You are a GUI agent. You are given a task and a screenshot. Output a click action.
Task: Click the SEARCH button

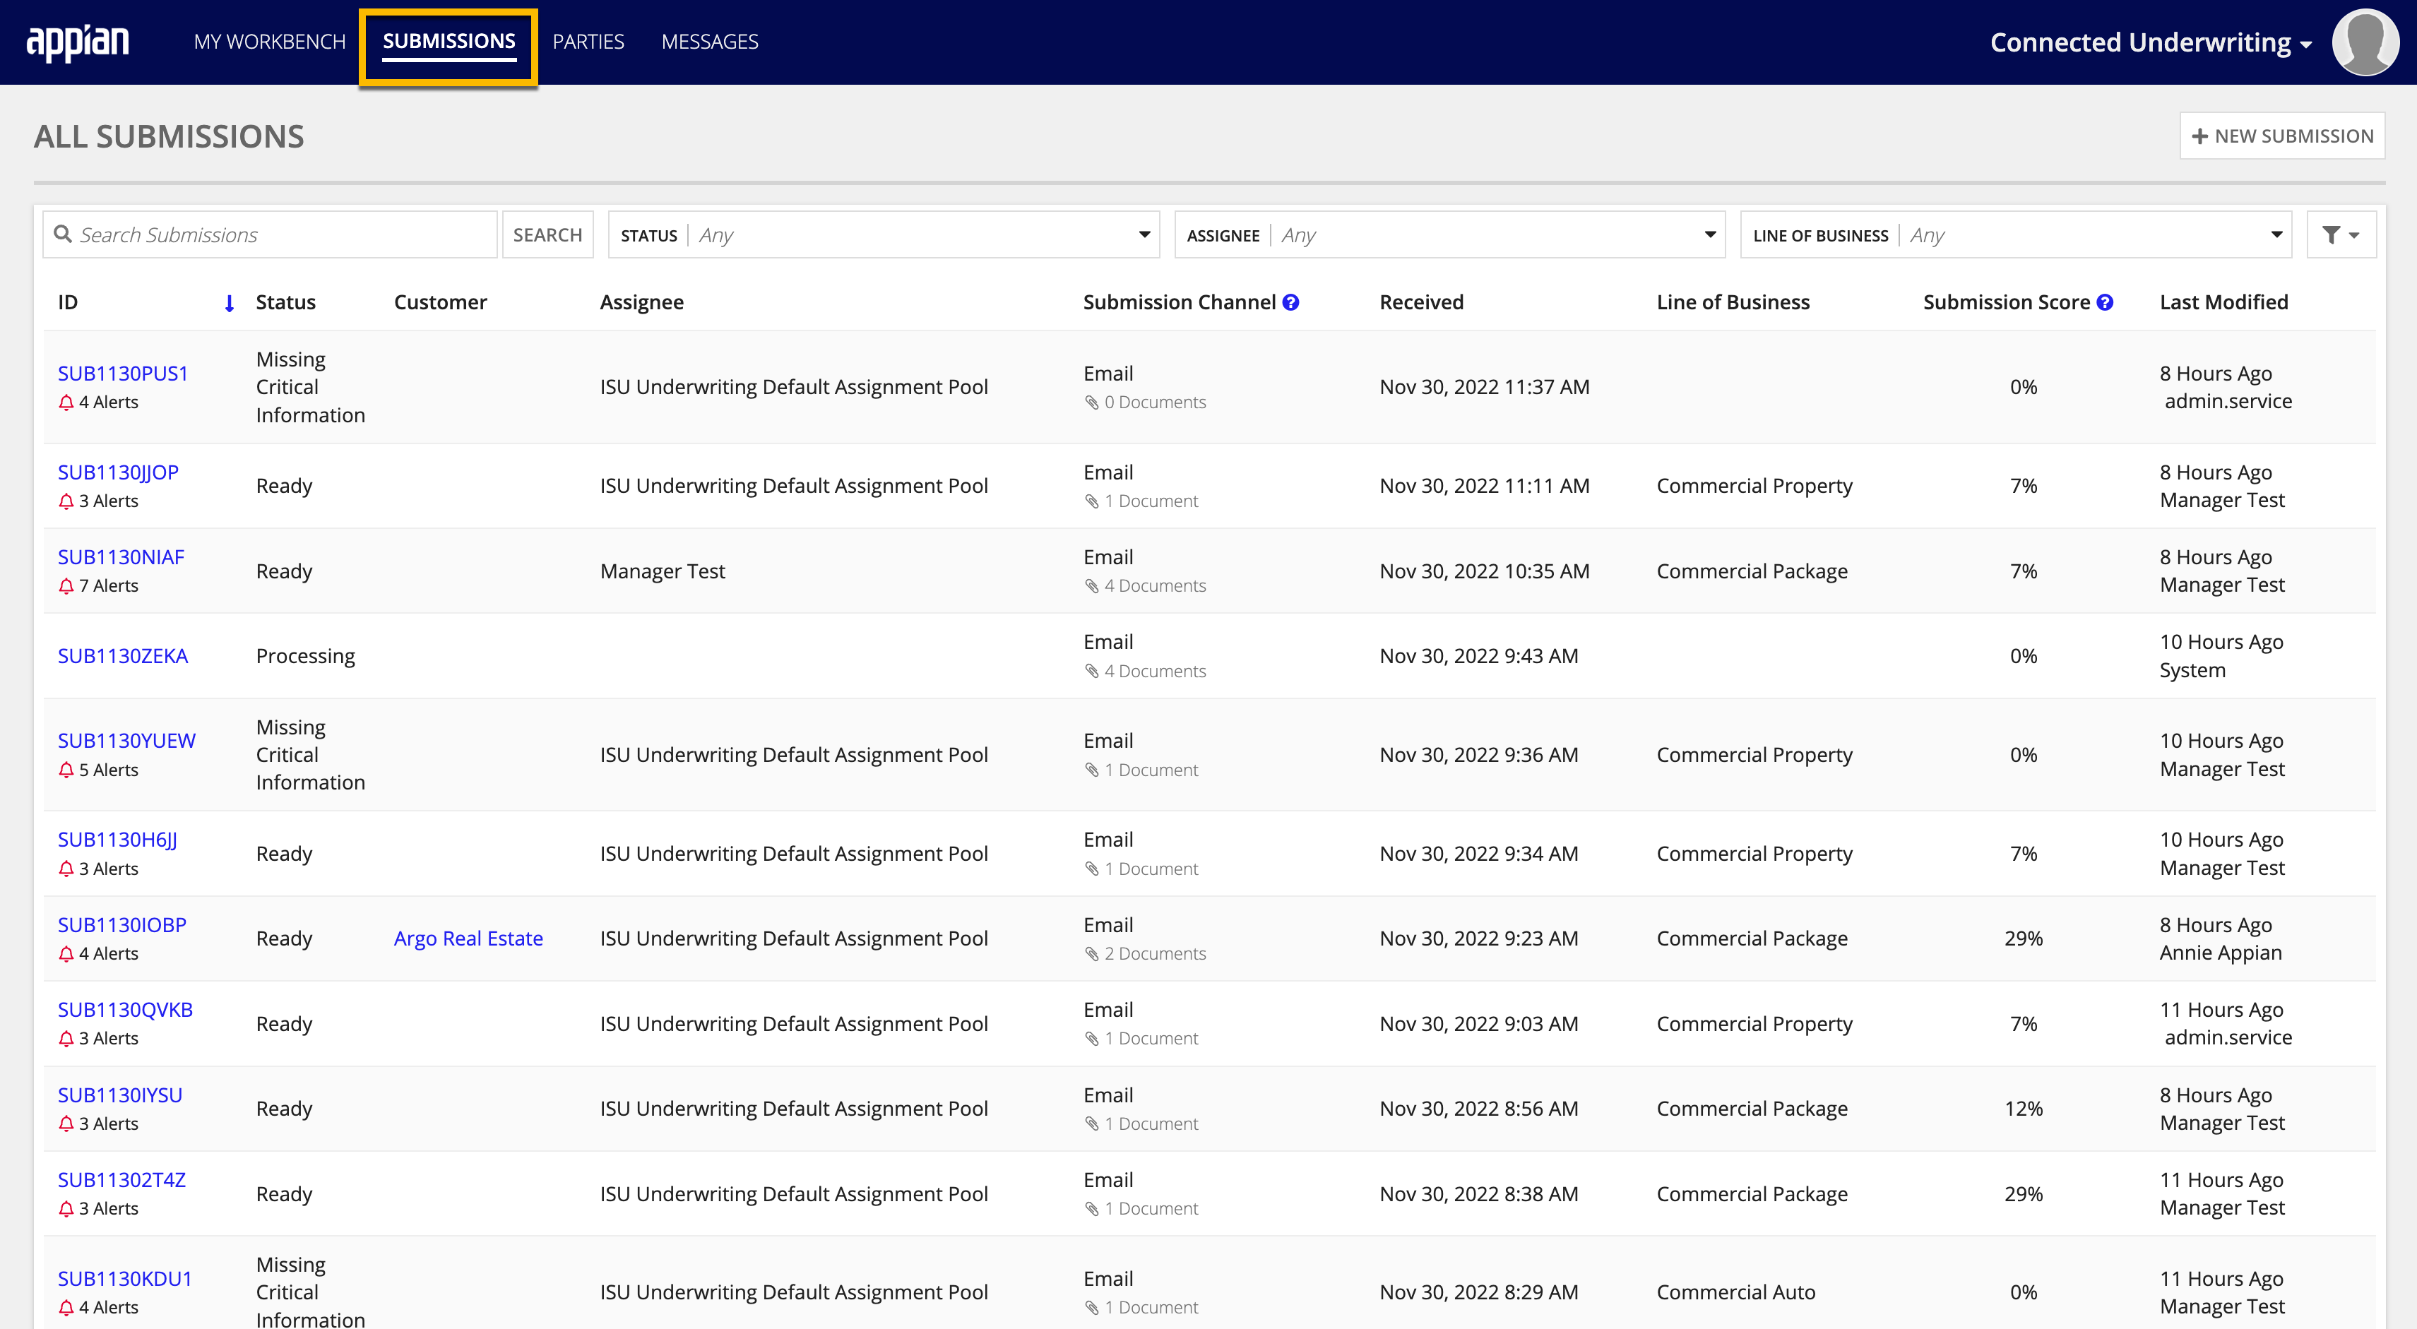coord(548,234)
